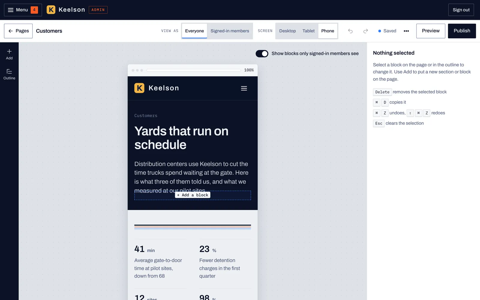Click Sign out
Viewport: 480px width, 300px height.
click(x=461, y=10)
